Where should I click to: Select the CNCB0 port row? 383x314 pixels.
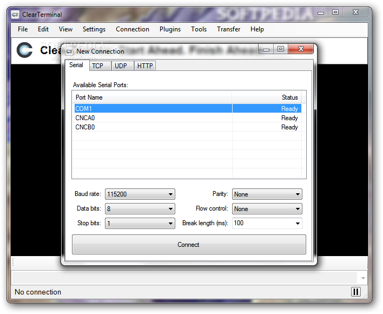click(188, 127)
